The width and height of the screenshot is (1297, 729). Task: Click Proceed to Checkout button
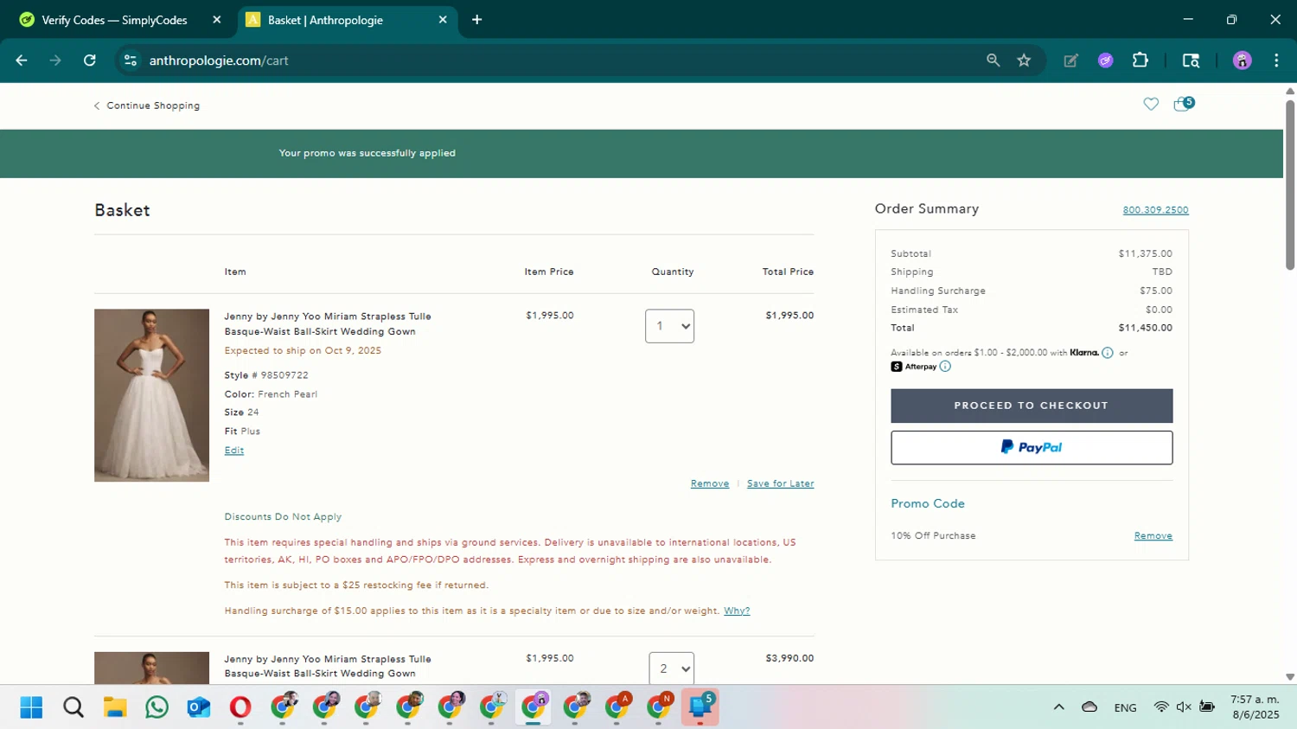tap(1032, 406)
